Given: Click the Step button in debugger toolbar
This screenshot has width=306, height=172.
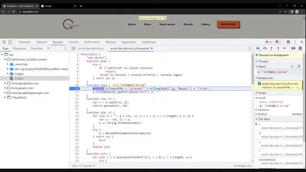Looking at the screenshot, I should pyautogui.click(x=285, y=48).
